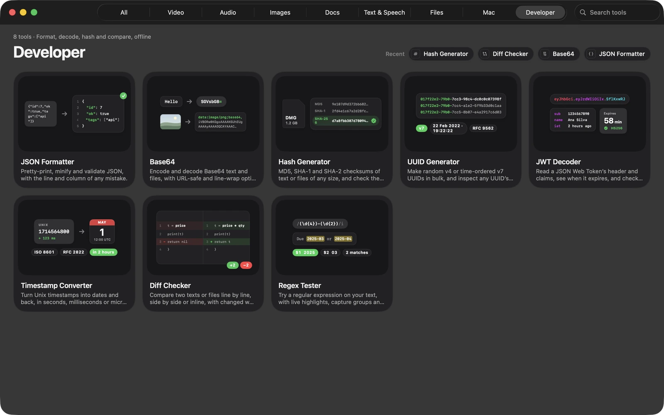Open the Mac tab
The image size is (664, 415).
(488, 12)
